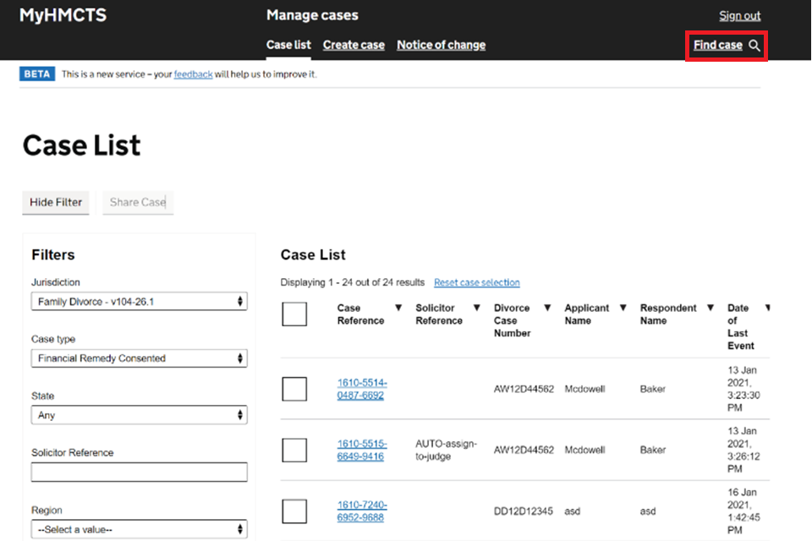Click the MyHMCTS logo
This screenshot has width=812, height=541.
[x=63, y=15]
